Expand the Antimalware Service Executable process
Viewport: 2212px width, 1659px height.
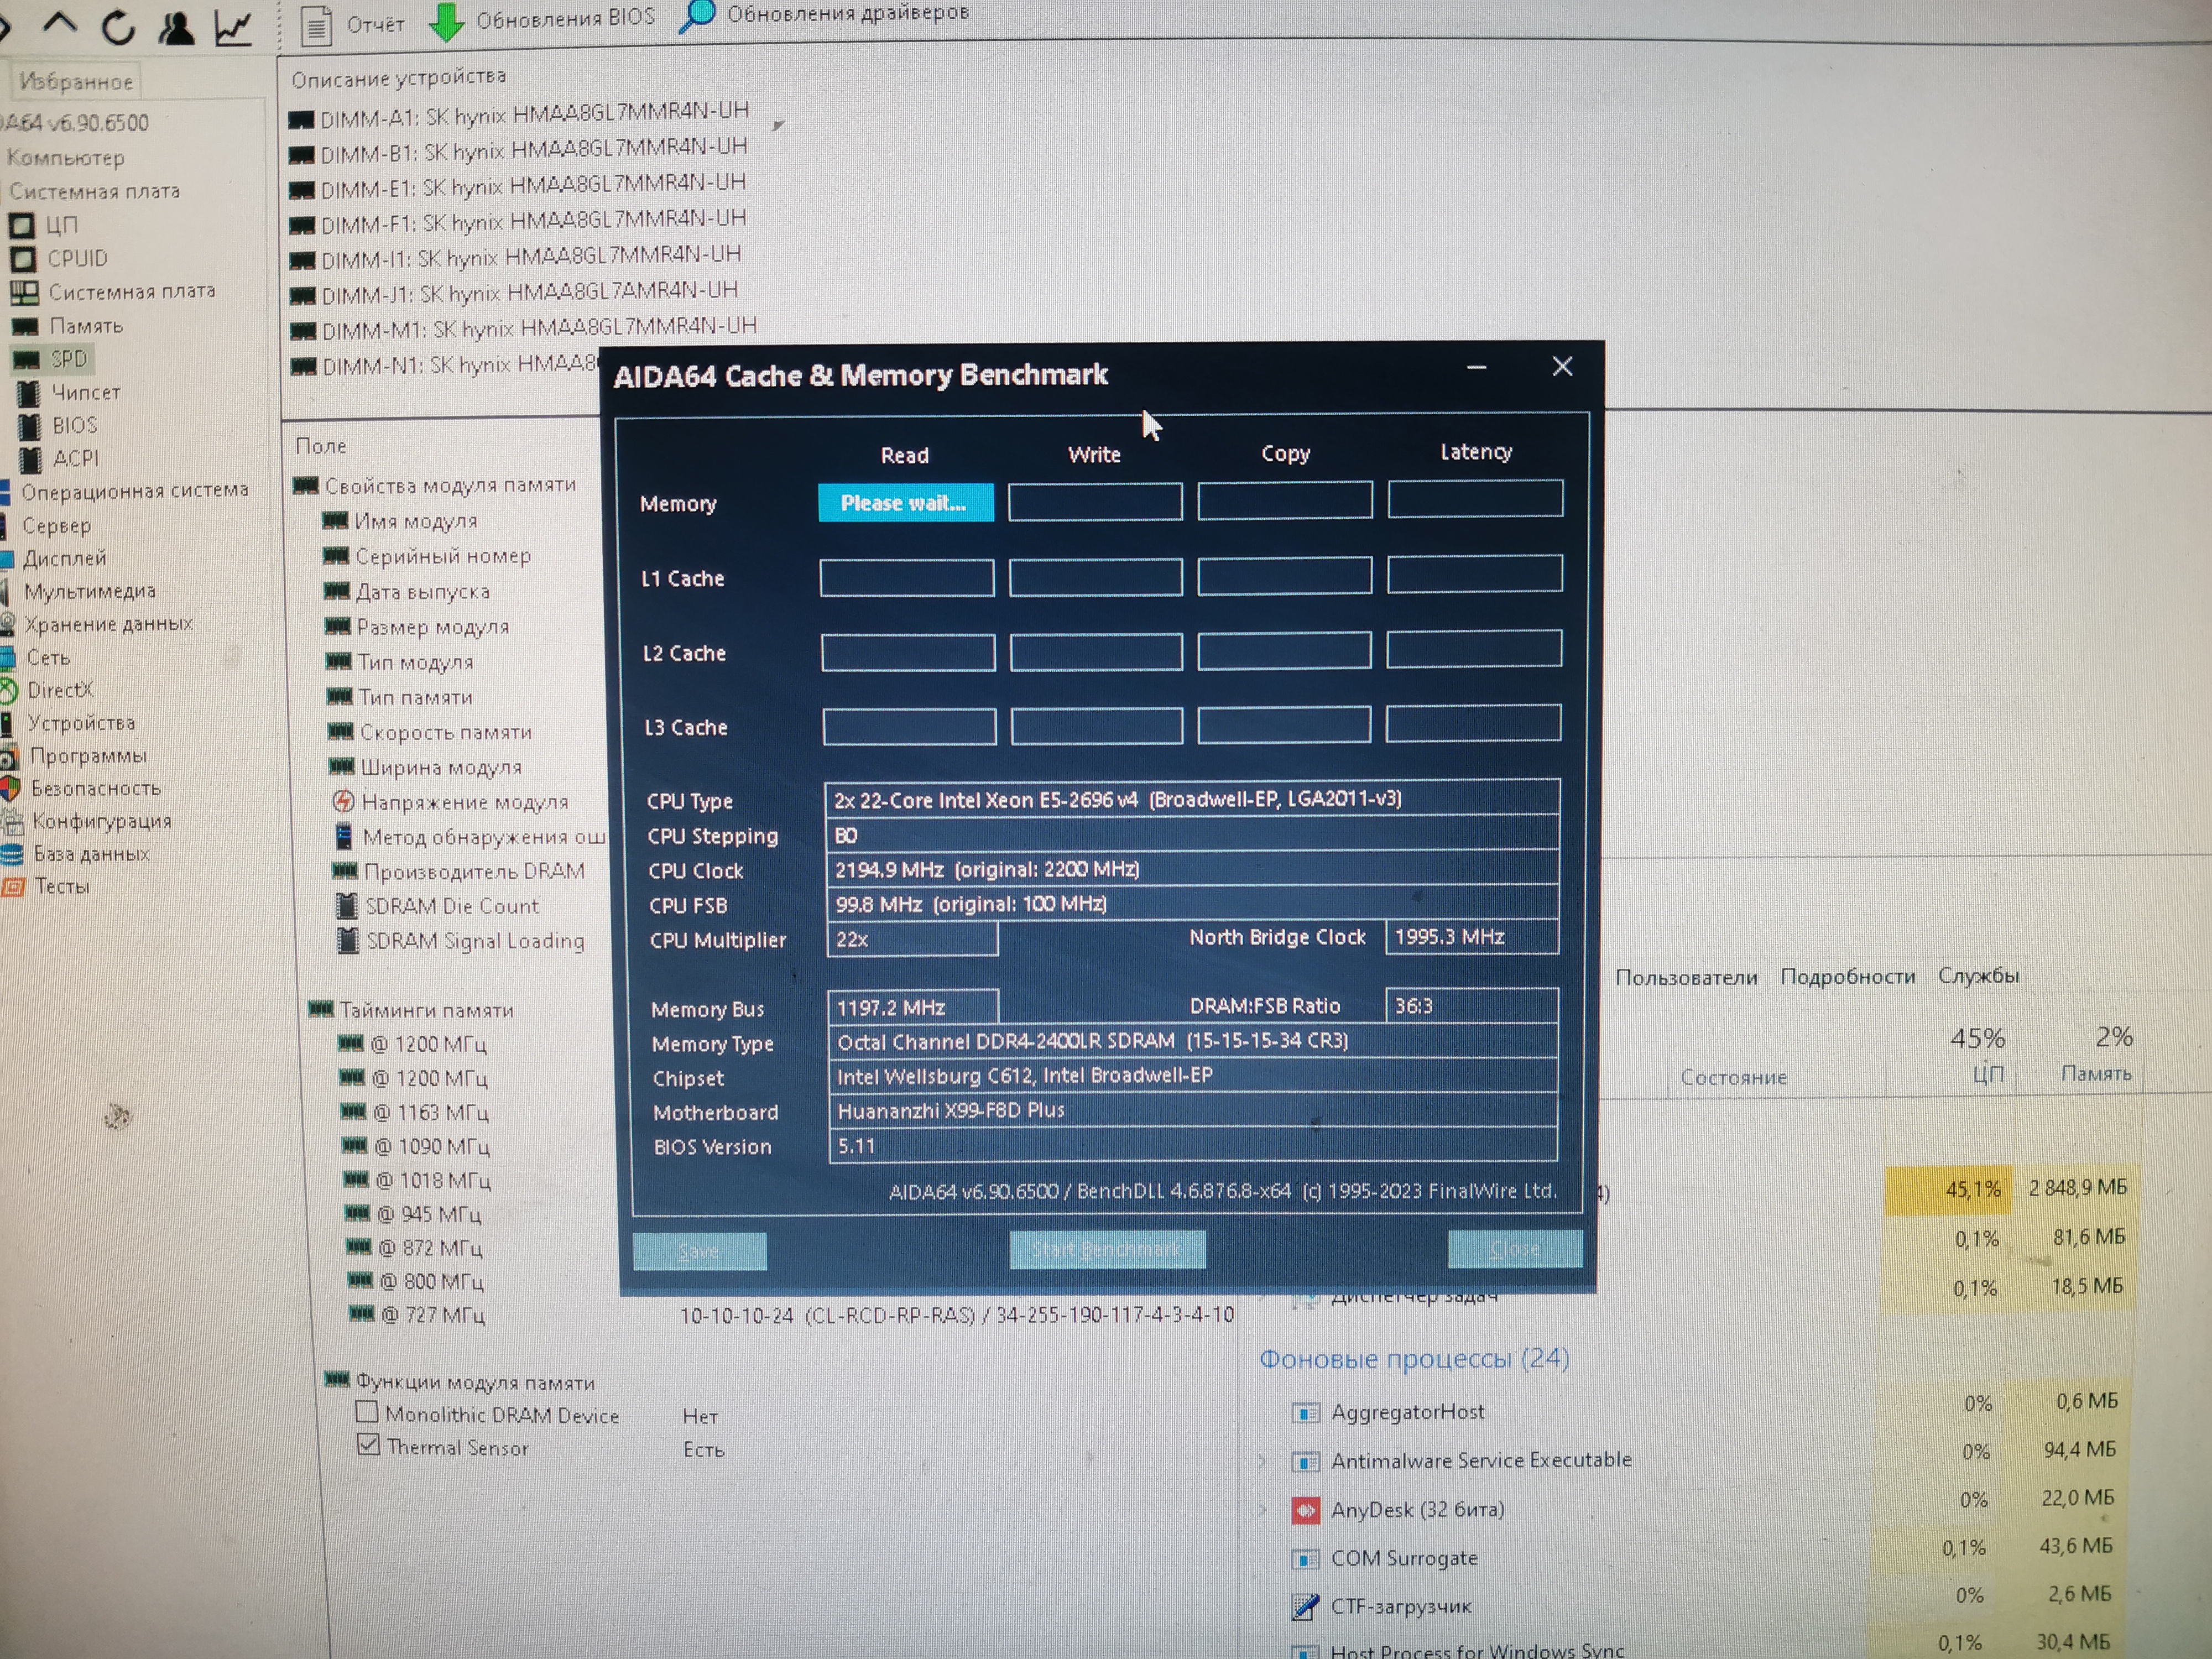point(1263,1461)
